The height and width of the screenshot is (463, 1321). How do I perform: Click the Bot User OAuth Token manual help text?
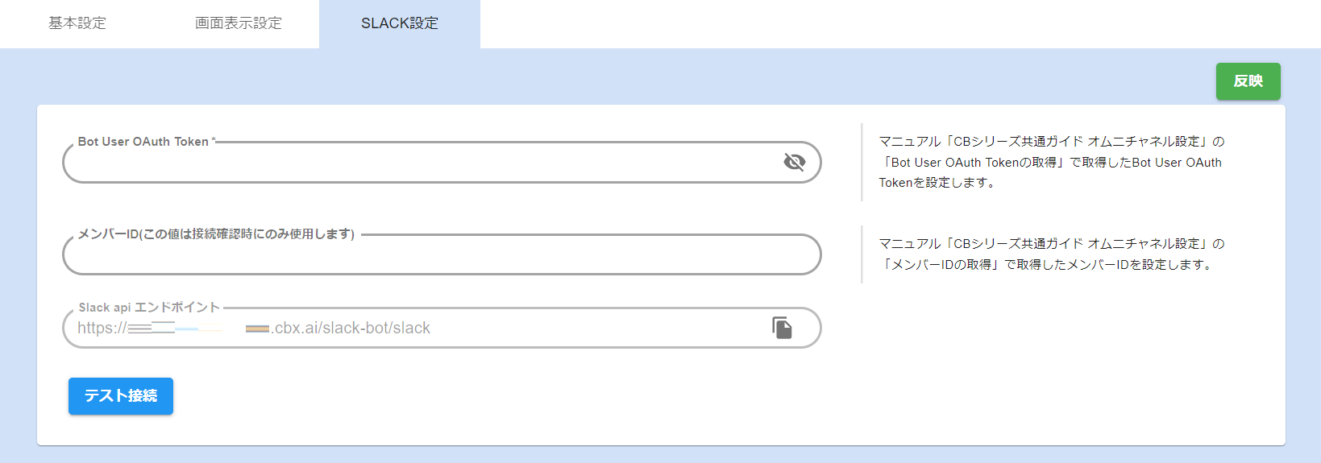click(x=1050, y=162)
